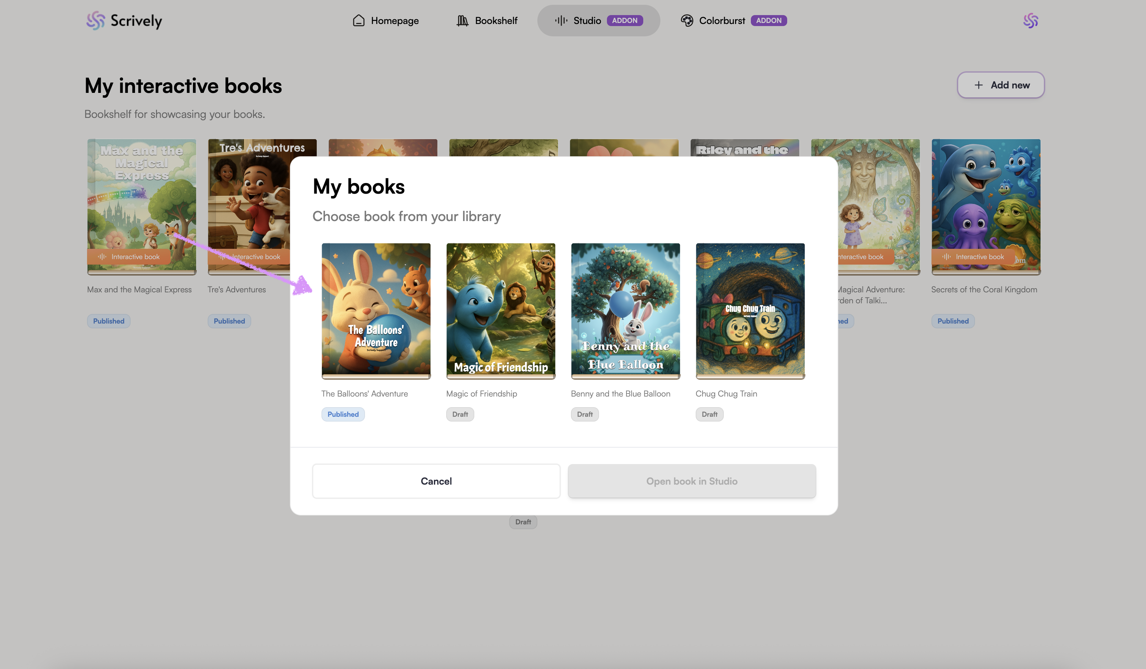Click the Draft badge under Chug Chug Train
Screen dimensions: 1146x669
point(709,414)
